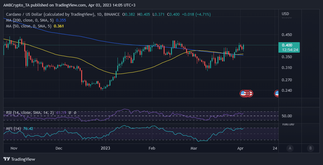Click the daily change +0.018 (+4.71%)
The image size is (323, 165).
point(196,14)
